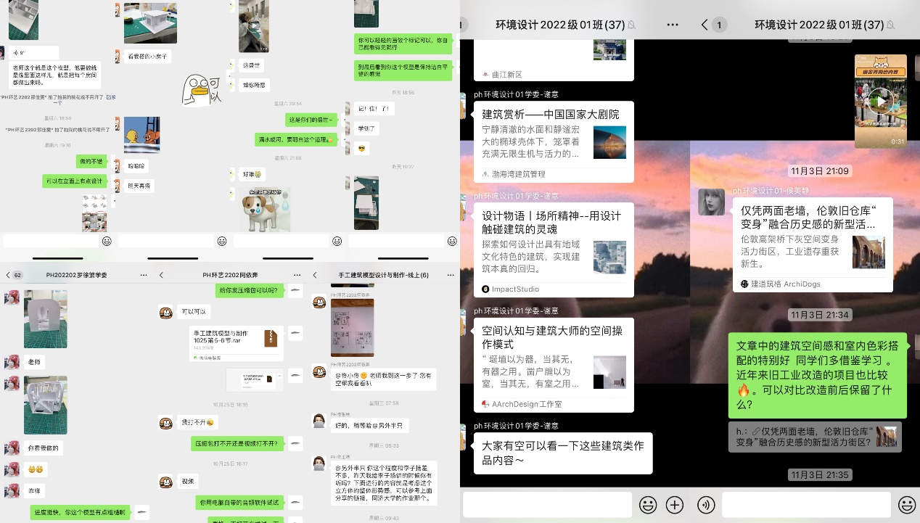The width and height of the screenshot is (920, 523).
Task: Play the 0:31 video in the group chat
Action: 880,101
